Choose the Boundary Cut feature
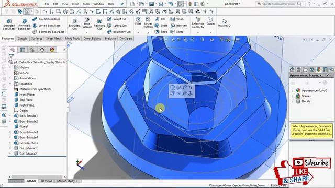 [x=119, y=32]
